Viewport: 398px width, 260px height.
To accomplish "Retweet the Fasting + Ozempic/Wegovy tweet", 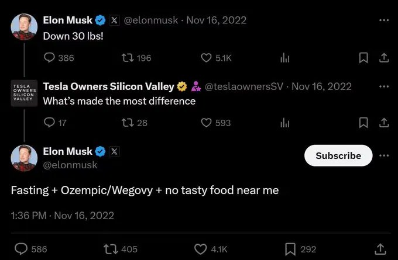I will click(x=109, y=249).
